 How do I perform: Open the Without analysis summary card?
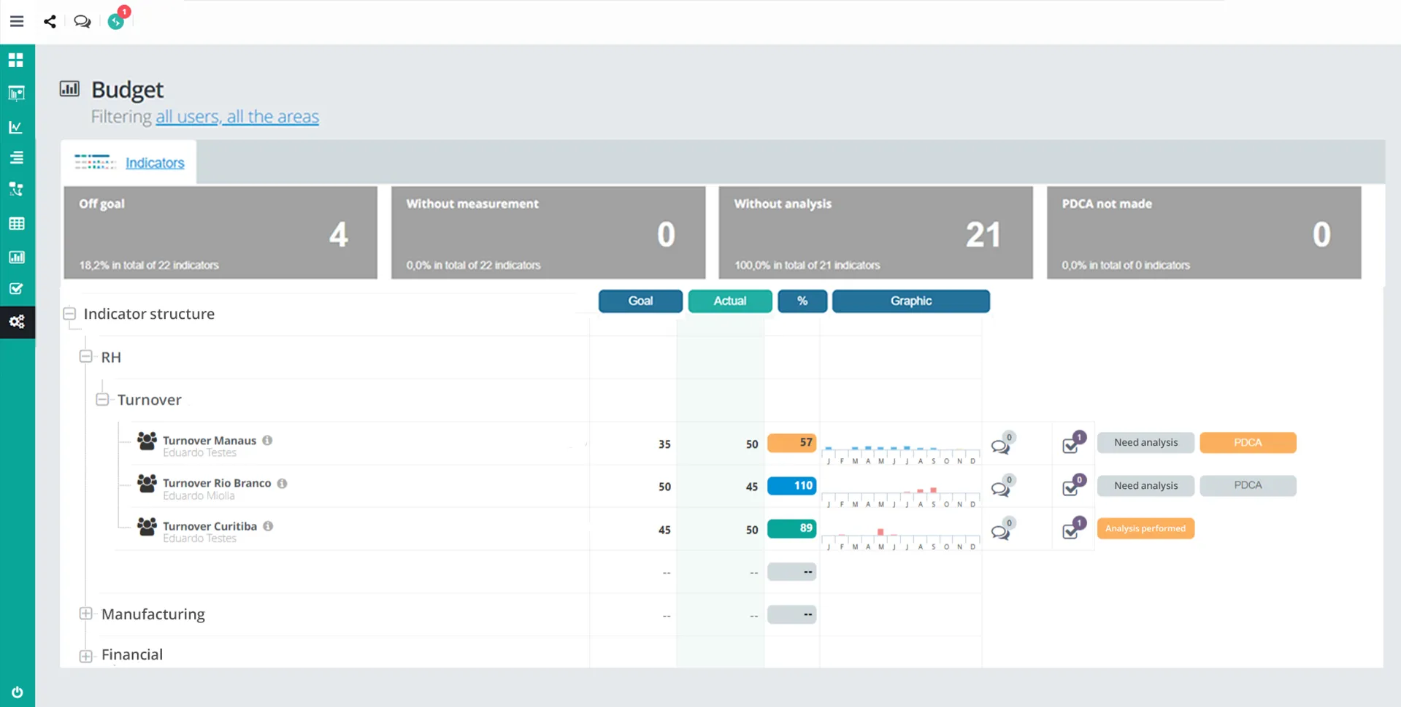click(x=875, y=233)
